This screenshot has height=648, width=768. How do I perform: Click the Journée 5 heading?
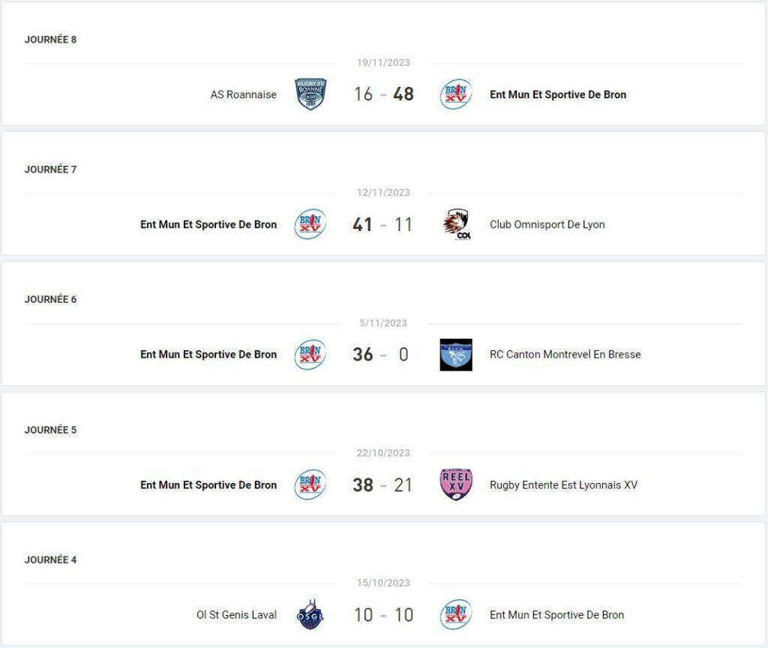(50, 430)
